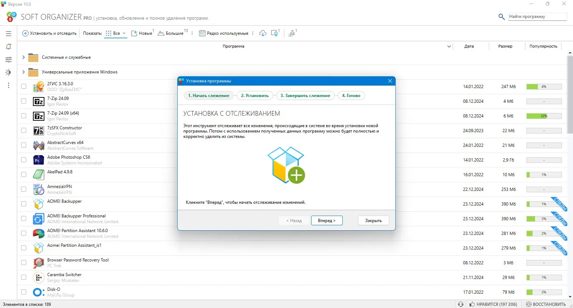Check the AmneziaVPN checkbox
Screen dimensions: 573x308
point(24,189)
